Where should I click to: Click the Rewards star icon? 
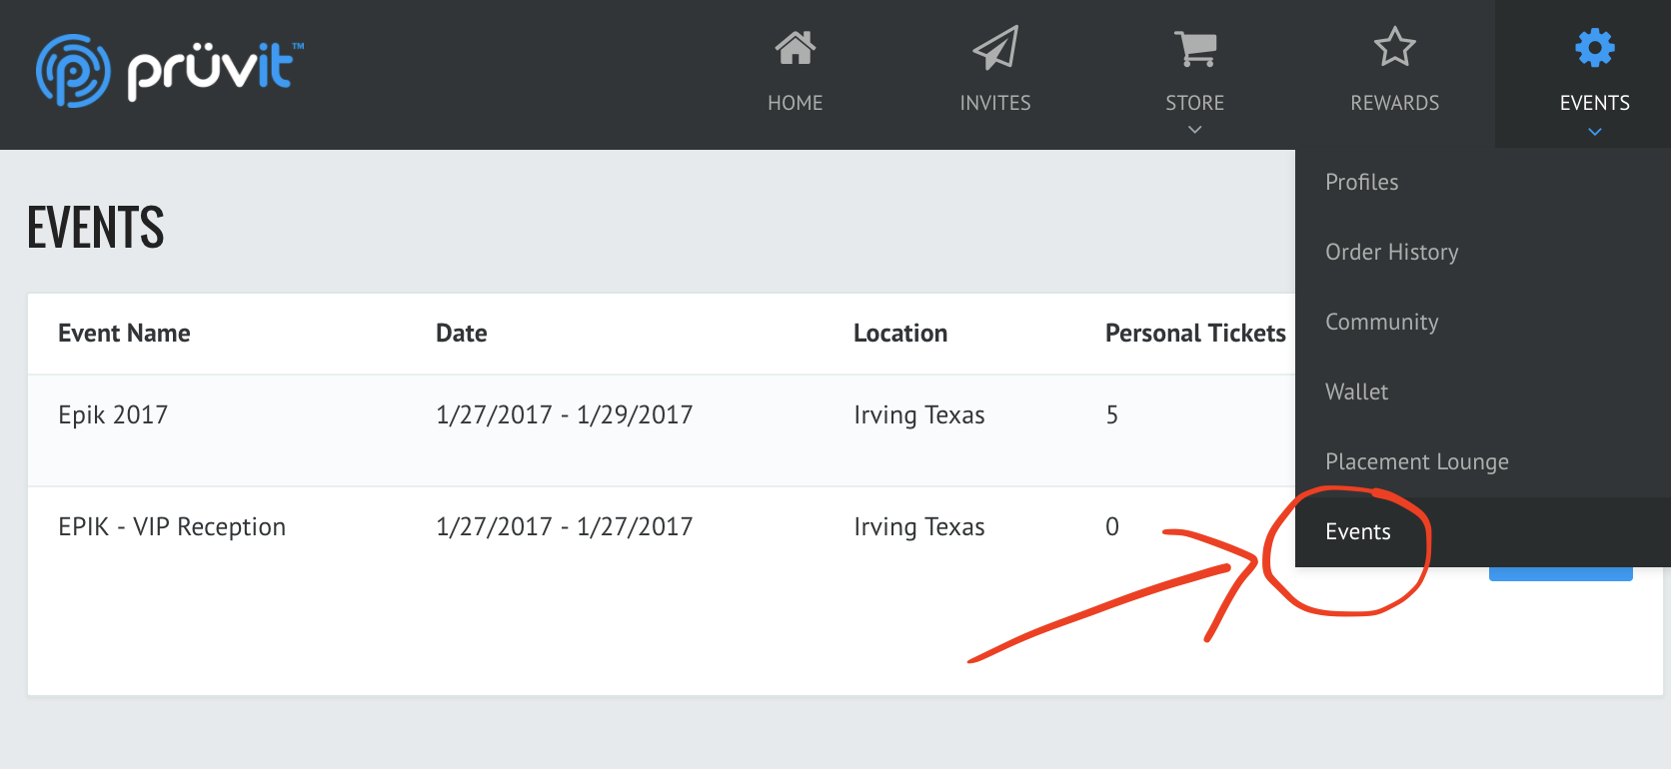[x=1394, y=47]
